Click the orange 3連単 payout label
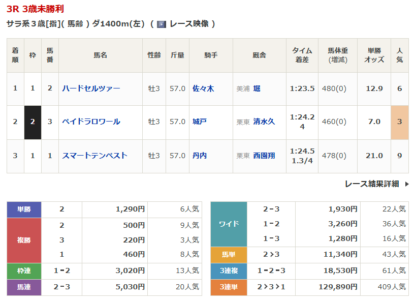This screenshot has width=415, height=301. point(229,287)
